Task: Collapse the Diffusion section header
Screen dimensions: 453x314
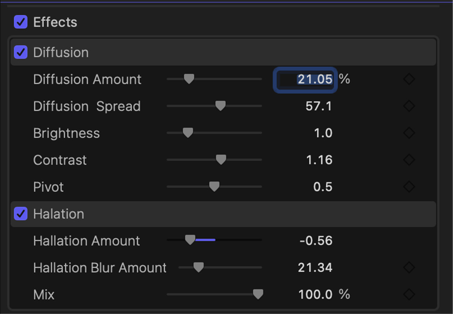Action: point(223,52)
